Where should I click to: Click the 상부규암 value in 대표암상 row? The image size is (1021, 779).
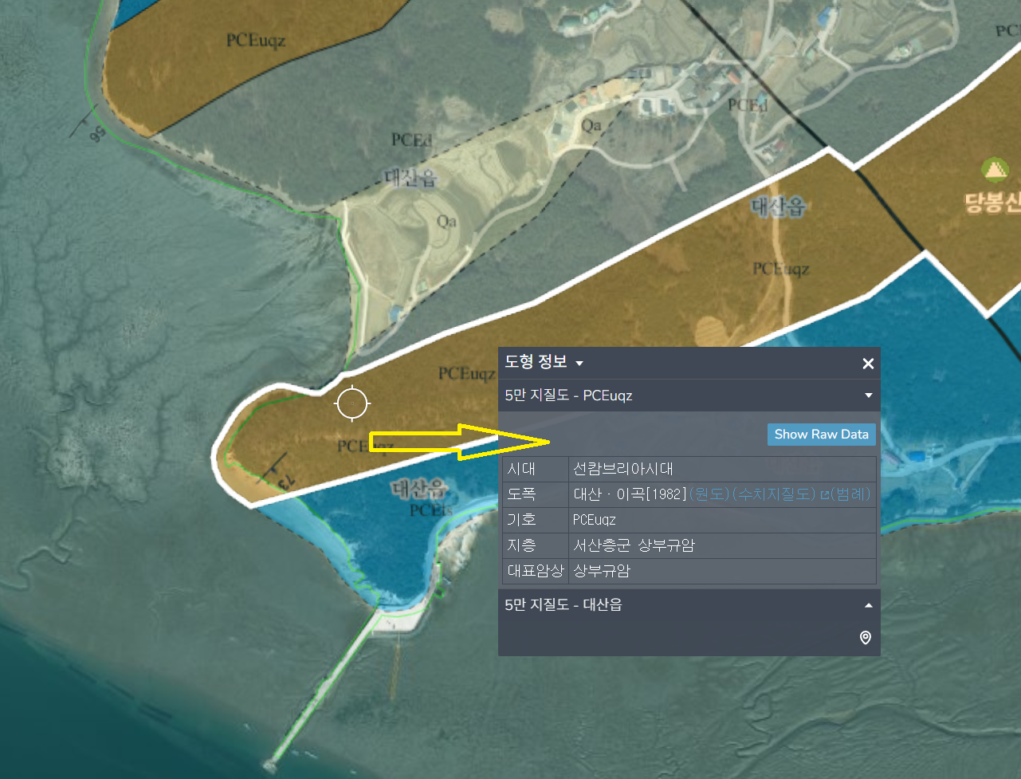pos(602,571)
